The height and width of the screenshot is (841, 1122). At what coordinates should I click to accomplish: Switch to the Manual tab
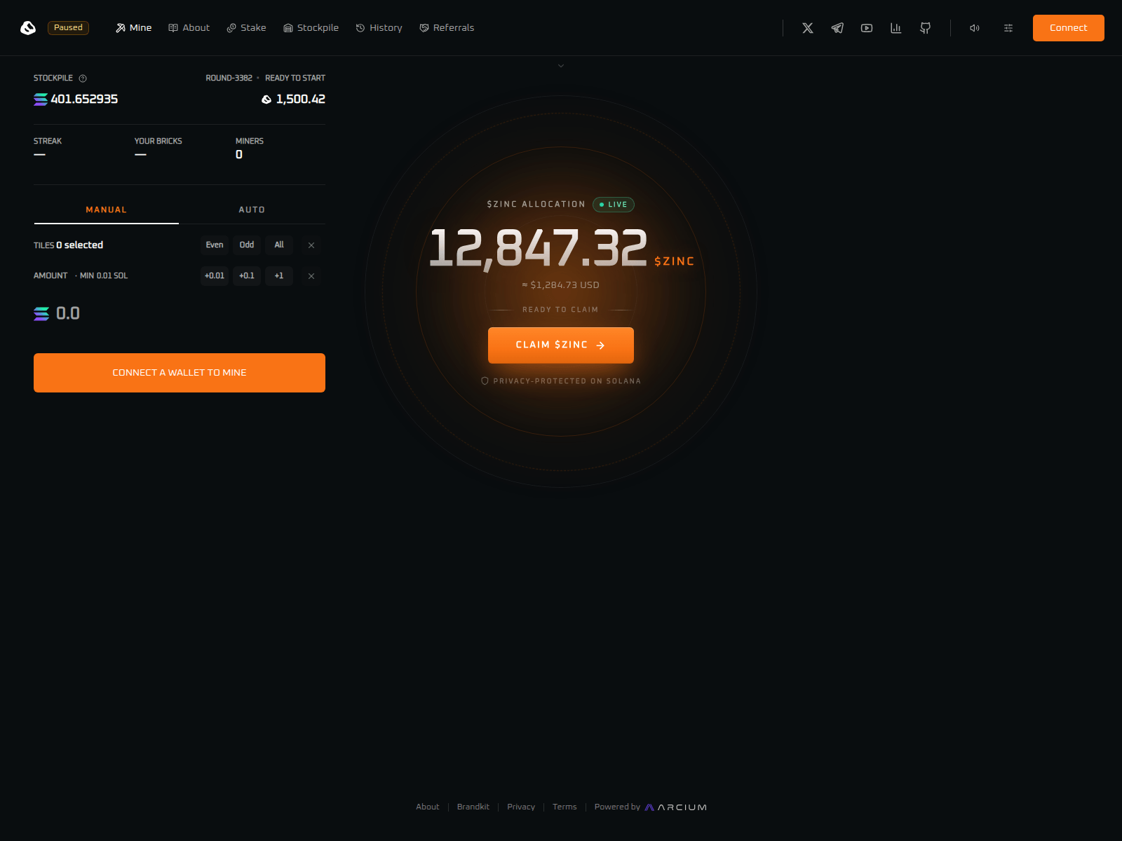(x=107, y=210)
